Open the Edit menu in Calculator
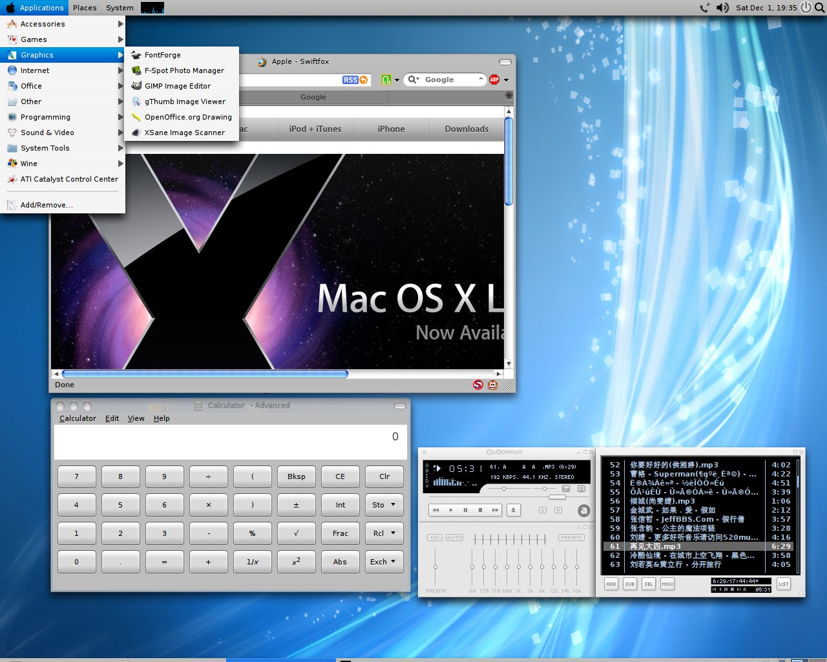The image size is (827, 662). pyautogui.click(x=112, y=418)
